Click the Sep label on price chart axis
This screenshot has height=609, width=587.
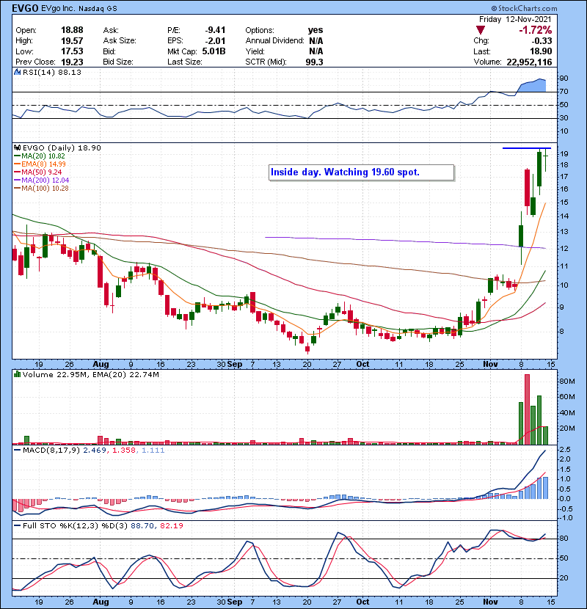point(235,365)
